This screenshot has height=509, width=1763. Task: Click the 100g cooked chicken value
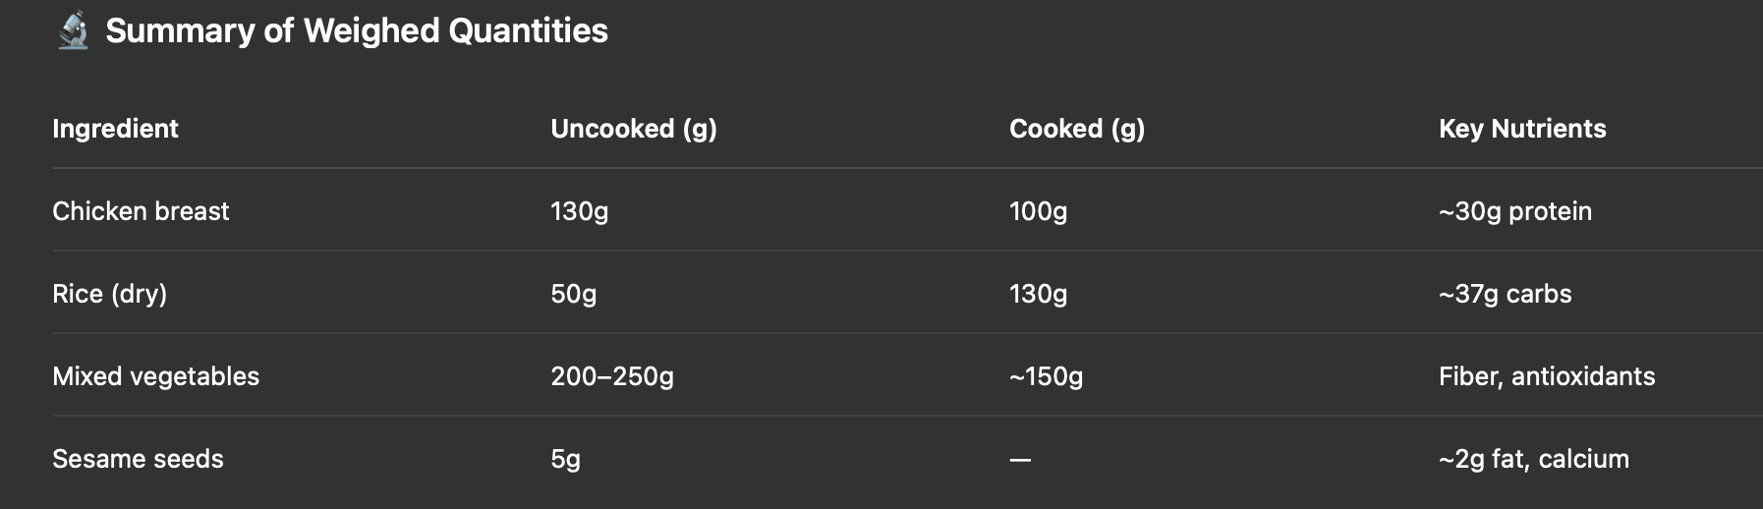pyautogui.click(x=1038, y=211)
